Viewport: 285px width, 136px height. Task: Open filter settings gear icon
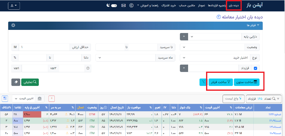point(13,25)
